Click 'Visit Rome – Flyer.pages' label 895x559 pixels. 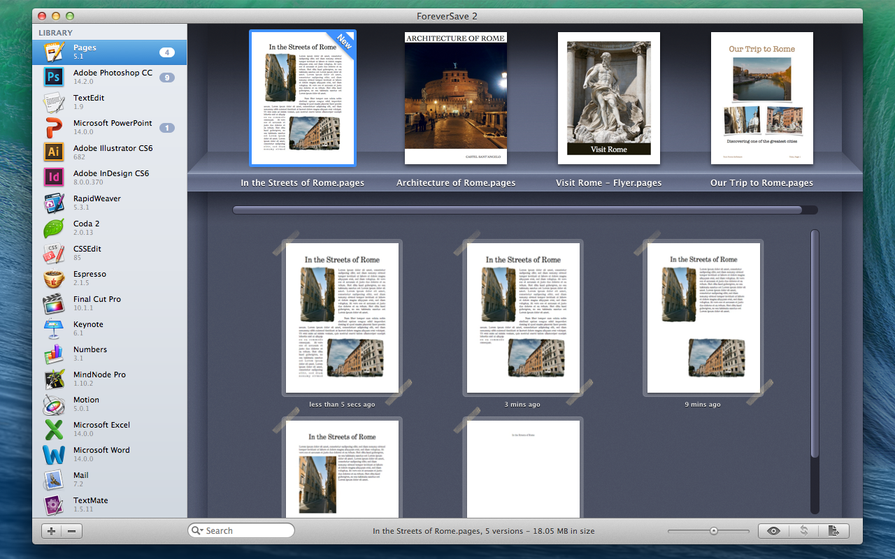pos(609,183)
